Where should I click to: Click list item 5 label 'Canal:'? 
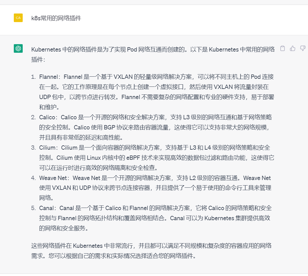48,208
